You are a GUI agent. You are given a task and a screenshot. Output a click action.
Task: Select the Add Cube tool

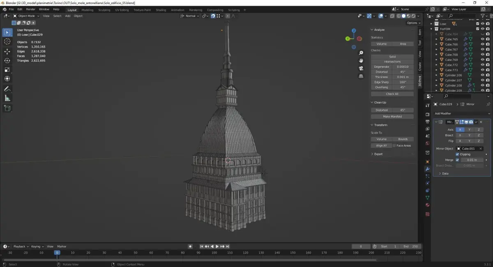coord(7,108)
